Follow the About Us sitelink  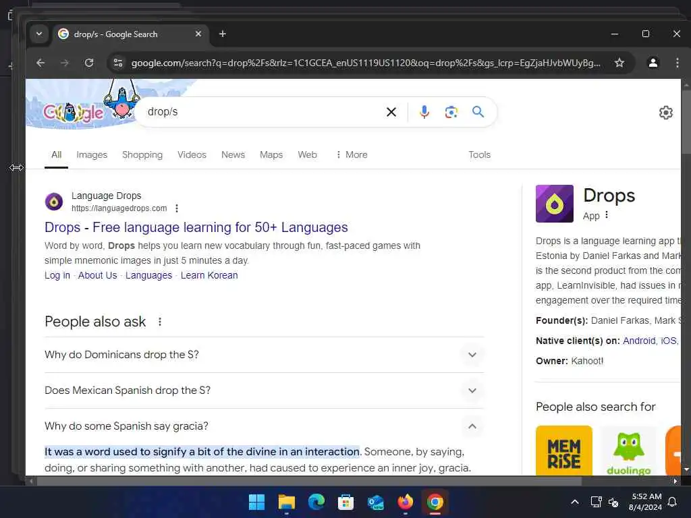coord(97,275)
